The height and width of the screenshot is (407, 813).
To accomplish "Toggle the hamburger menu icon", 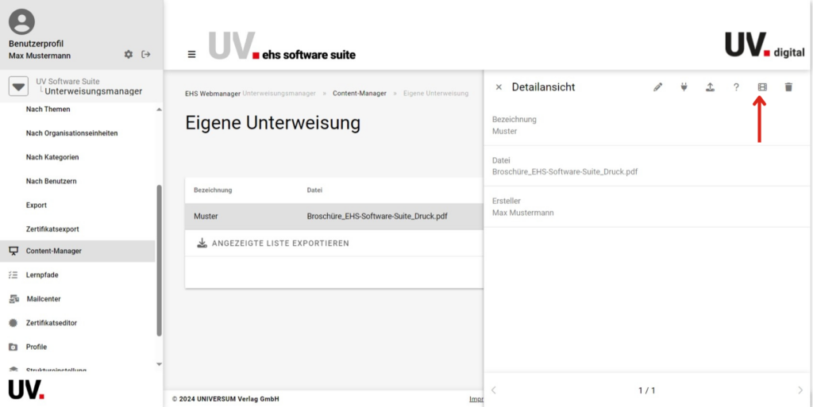I will pos(191,55).
